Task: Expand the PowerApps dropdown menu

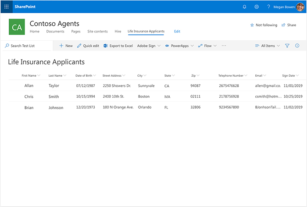Action: click(180, 46)
